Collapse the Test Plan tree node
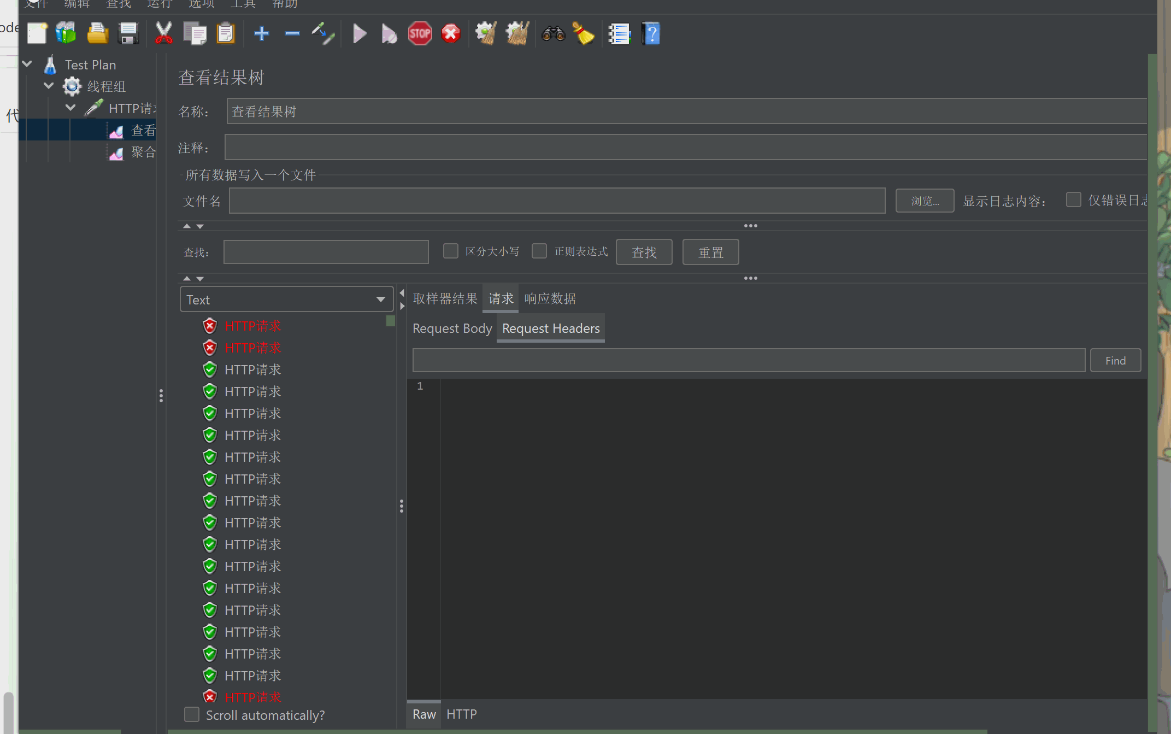1171x734 pixels. pos(27,64)
